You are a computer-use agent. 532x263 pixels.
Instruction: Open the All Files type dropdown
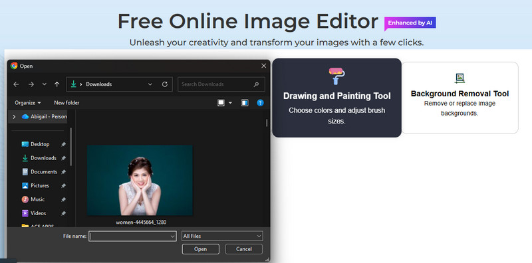(x=222, y=236)
